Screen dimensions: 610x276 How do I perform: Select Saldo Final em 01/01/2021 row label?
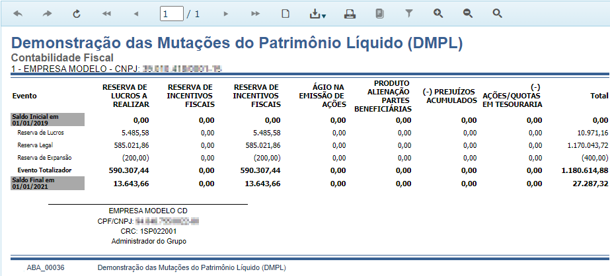[x=48, y=184]
